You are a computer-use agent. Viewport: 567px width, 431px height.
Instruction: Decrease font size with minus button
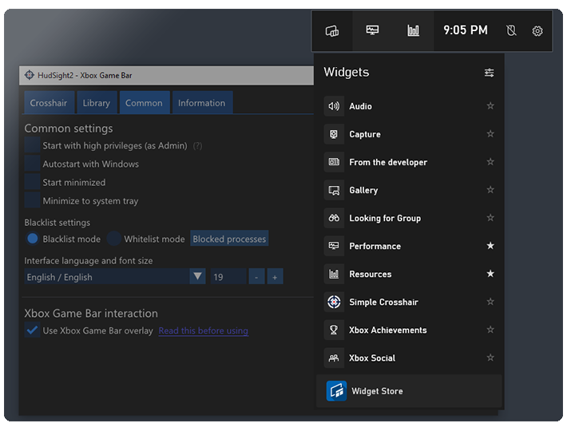tap(256, 277)
